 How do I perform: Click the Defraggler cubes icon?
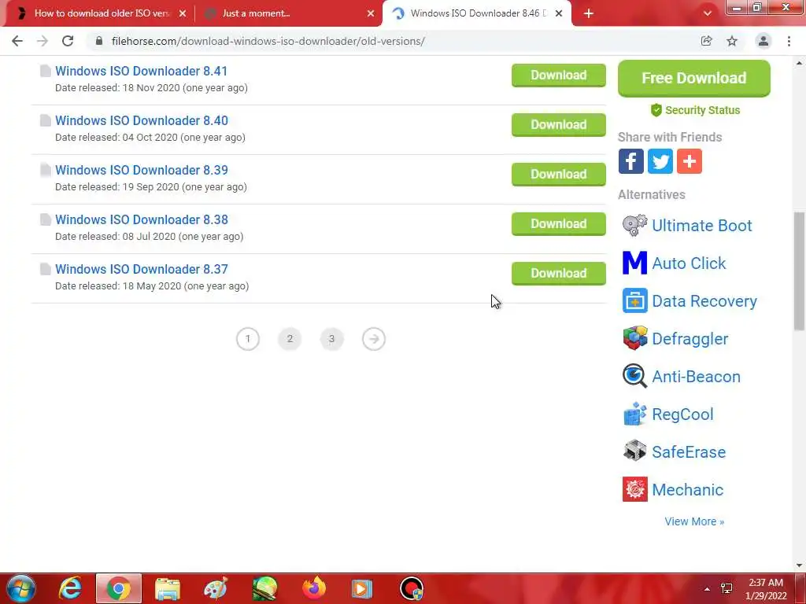[x=635, y=338]
